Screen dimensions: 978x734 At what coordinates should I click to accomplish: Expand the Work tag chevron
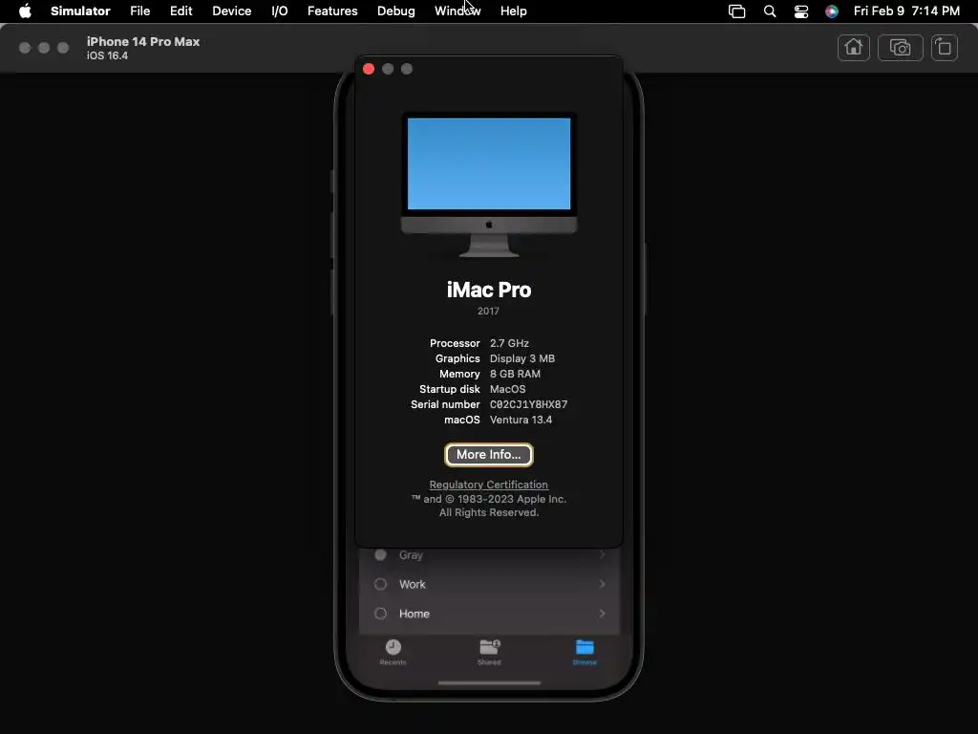[x=602, y=584]
